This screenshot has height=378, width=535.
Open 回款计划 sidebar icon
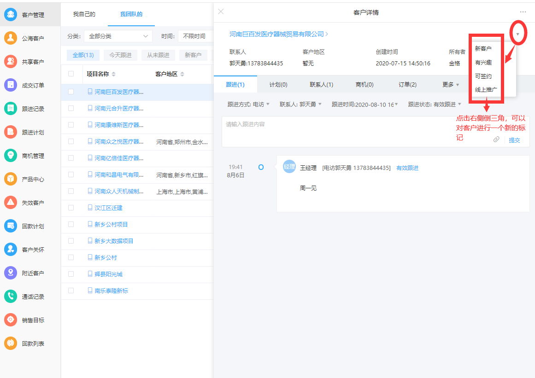[11, 226]
